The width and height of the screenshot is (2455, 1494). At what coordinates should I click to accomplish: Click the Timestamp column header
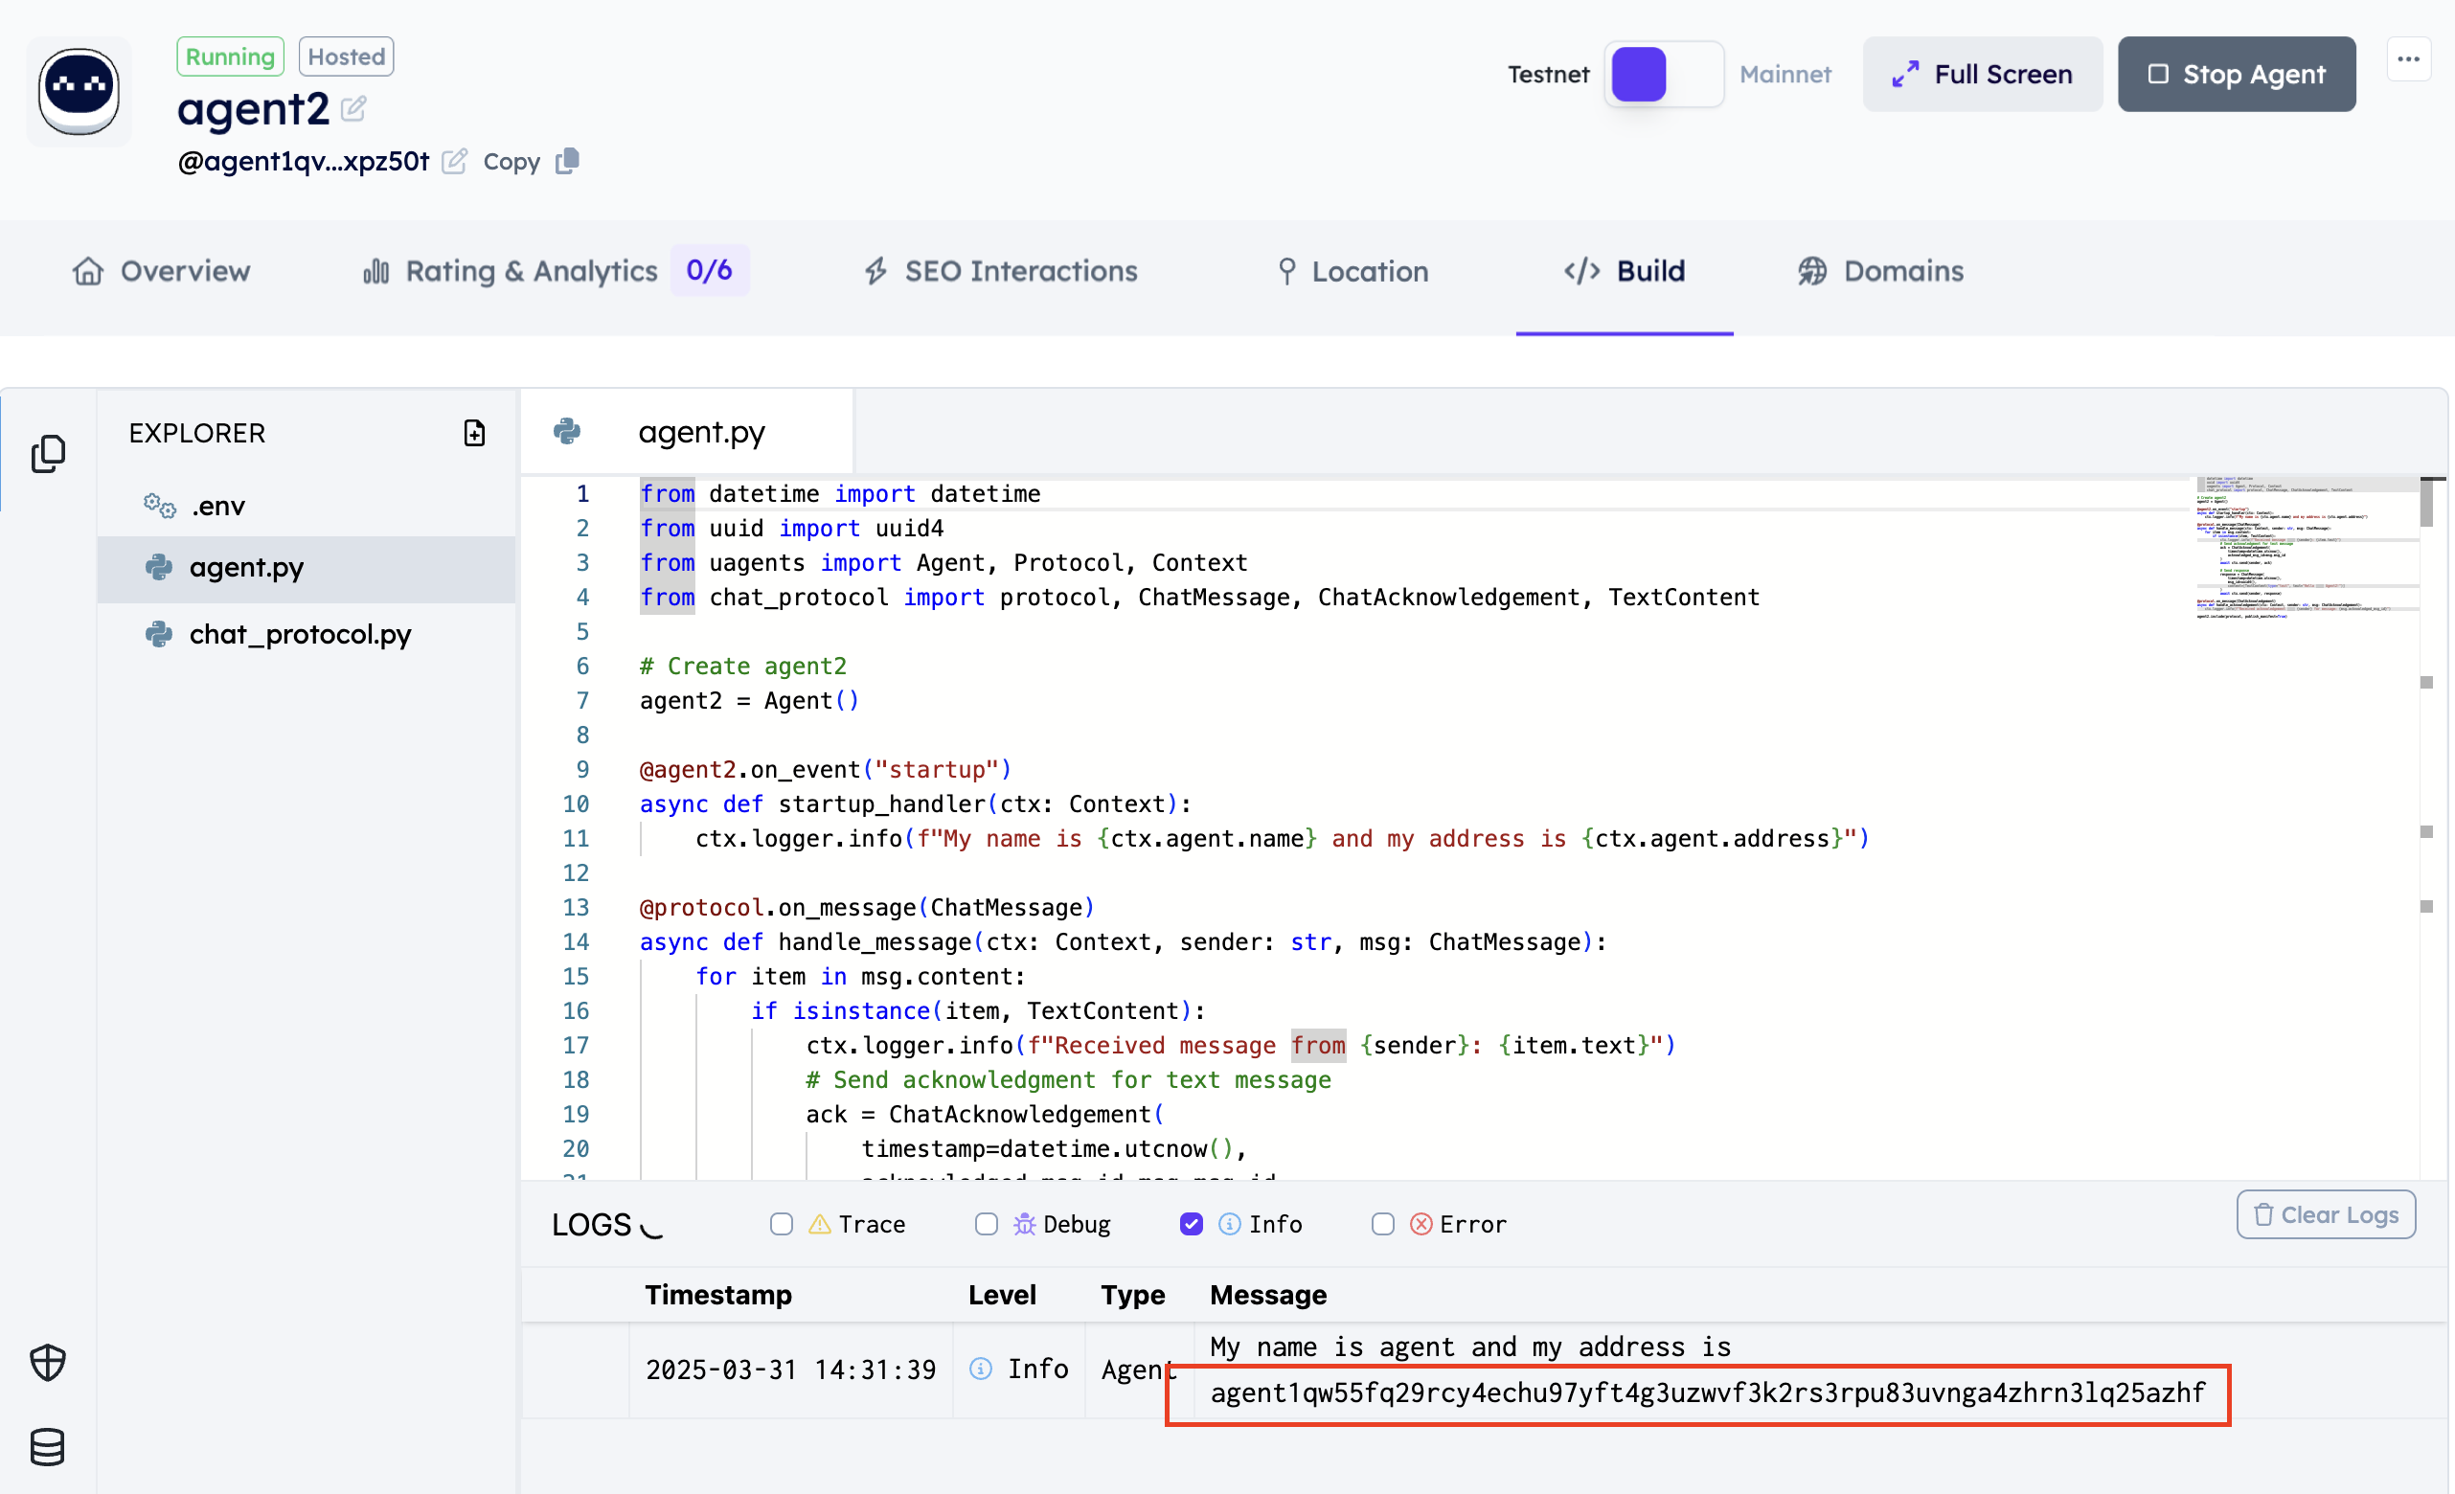718,1295
